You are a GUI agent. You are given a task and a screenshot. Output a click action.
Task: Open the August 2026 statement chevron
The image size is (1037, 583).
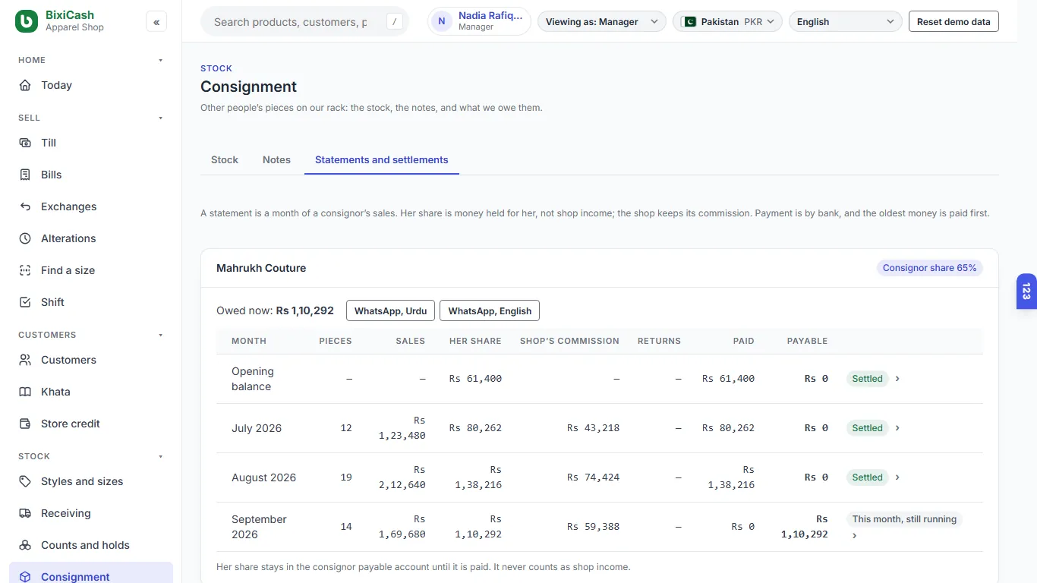click(897, 477)
